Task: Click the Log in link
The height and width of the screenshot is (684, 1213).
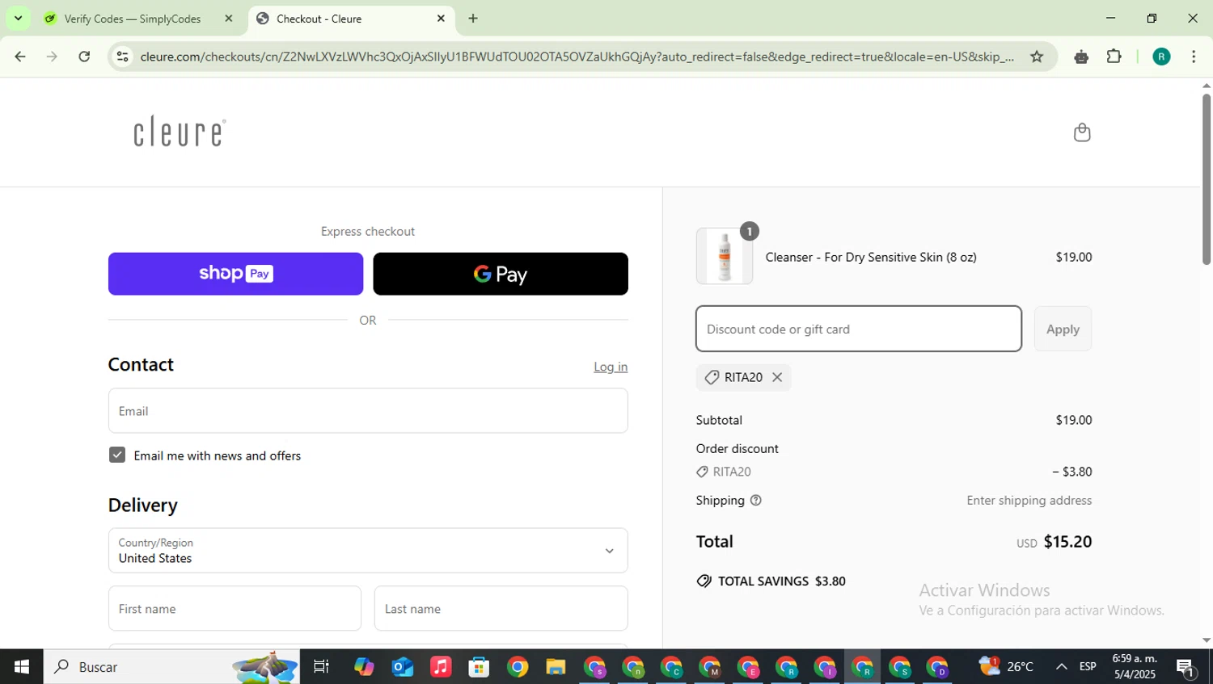Action: click(611, 367)
